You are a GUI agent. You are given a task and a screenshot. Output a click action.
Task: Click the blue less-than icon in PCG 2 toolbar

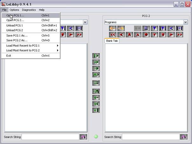(x=171, y=28)
